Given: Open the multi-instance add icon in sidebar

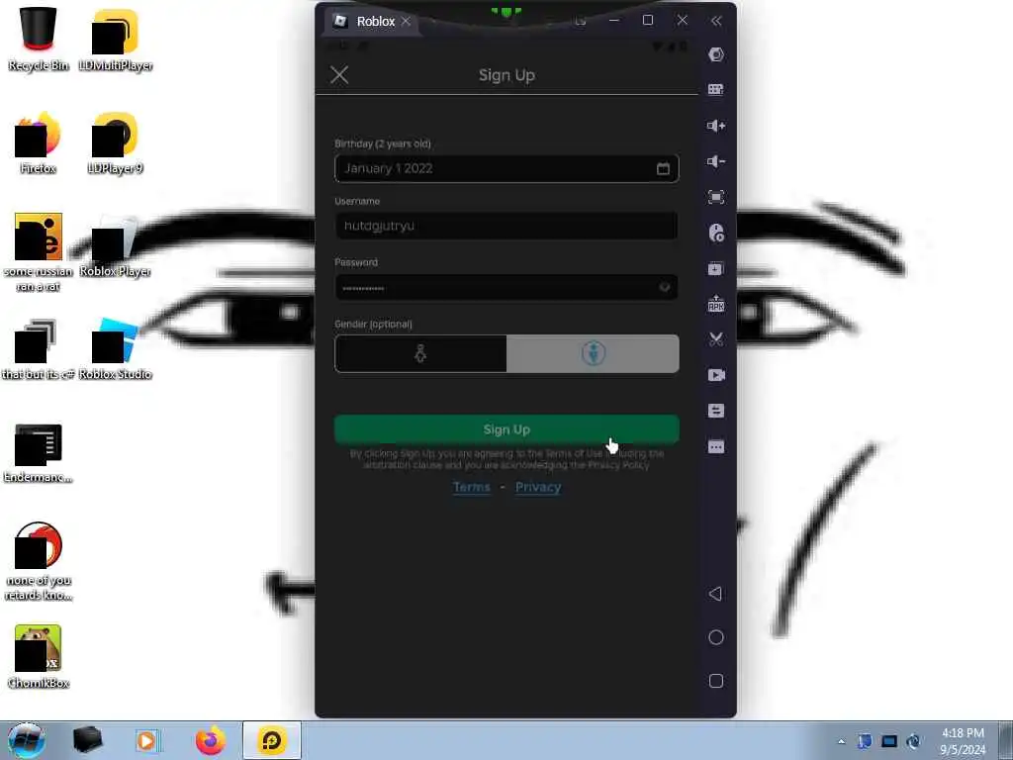Looking at the screenshot, I should click(716, 268).
